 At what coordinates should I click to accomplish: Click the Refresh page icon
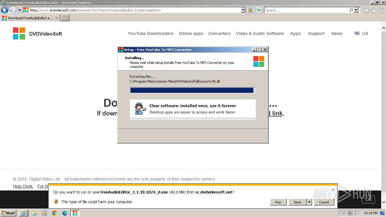click(x=259, y=10)
